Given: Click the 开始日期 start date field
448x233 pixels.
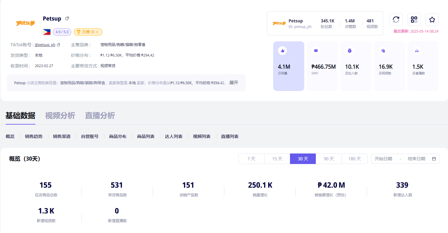Looking at the screenshot, I should [x=383, y=159].
